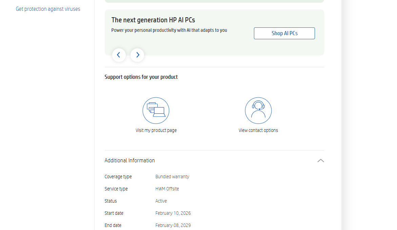
Task: Go to previous carousel slide arrow
Action: click(119, 55)
